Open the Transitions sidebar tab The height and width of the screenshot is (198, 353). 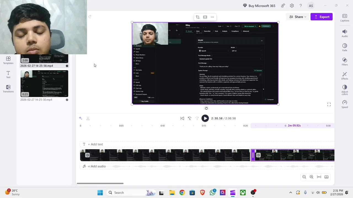pos(8,89)
